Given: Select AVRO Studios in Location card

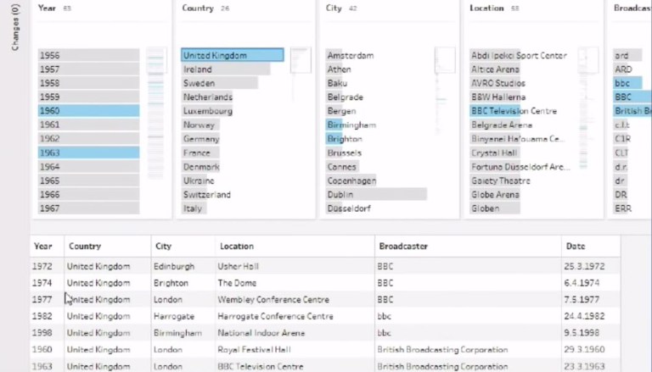Looking at the screenshot, I should pos(498,83).
